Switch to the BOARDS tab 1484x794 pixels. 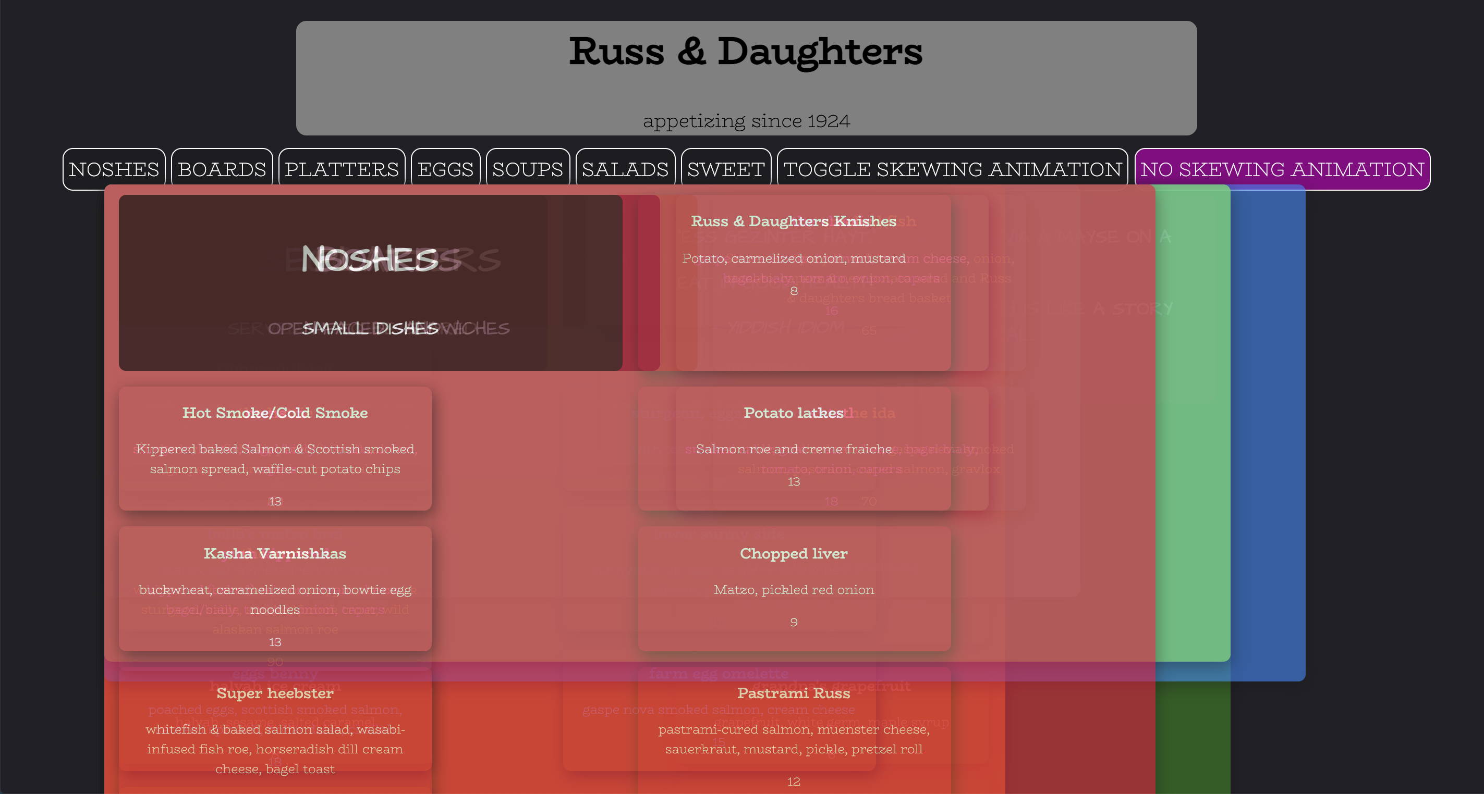click(222, 169)
